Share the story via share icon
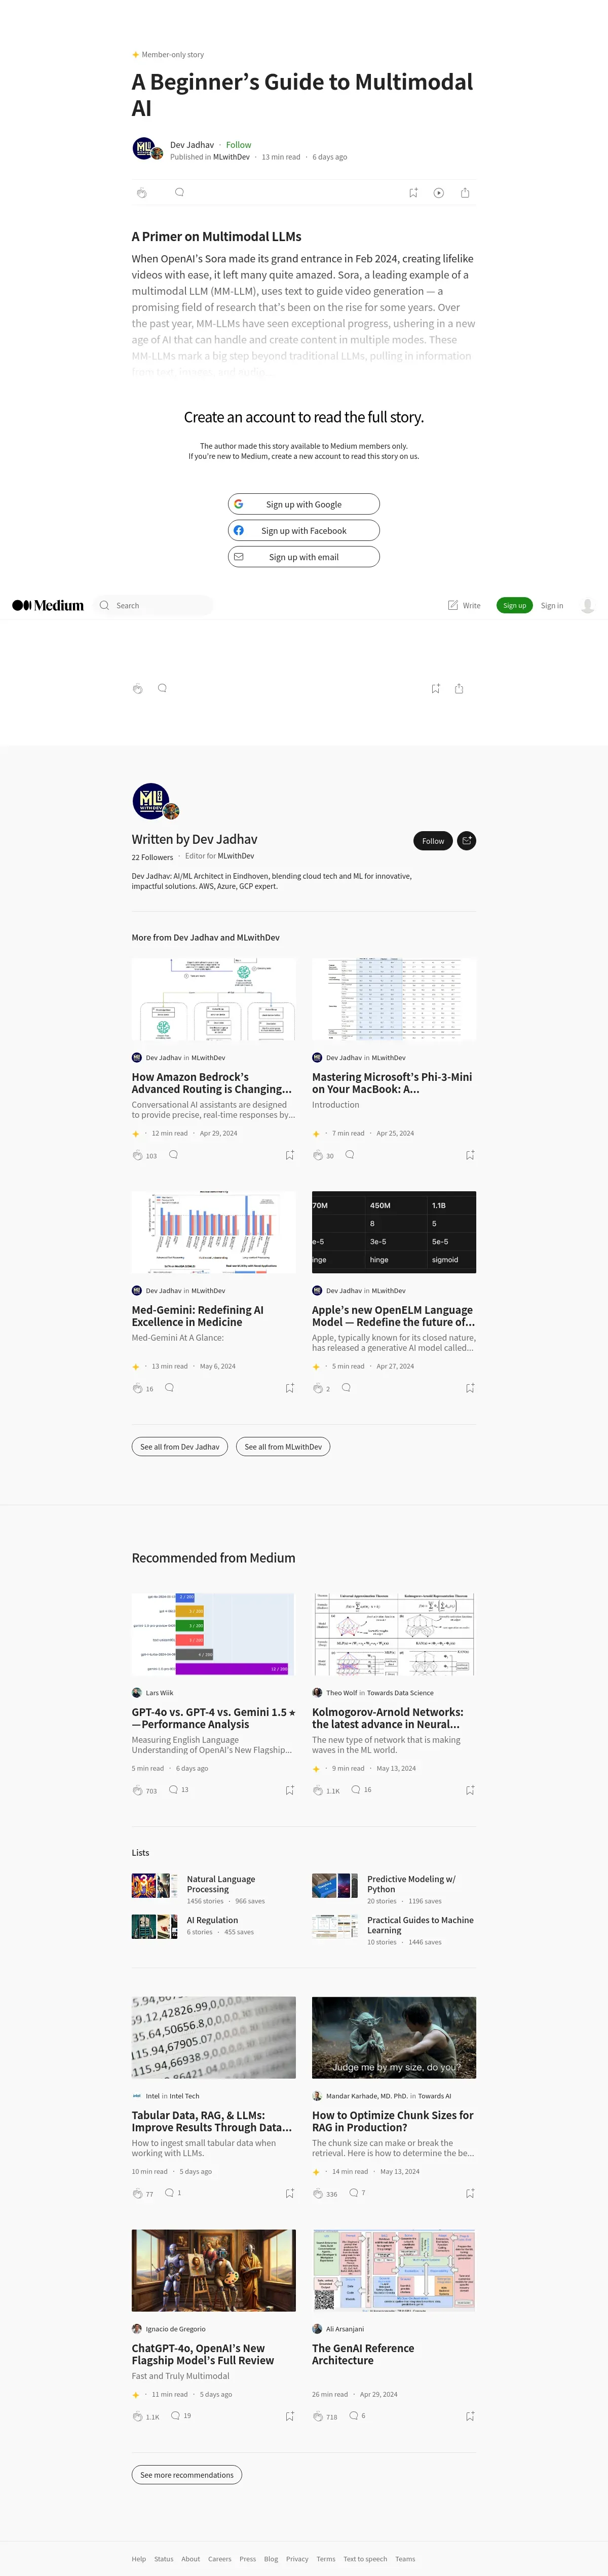 click(465, 193)
